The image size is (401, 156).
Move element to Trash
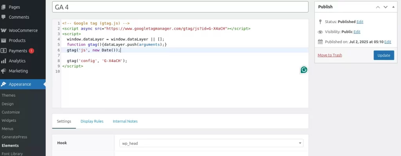click(x=330, y=55)
